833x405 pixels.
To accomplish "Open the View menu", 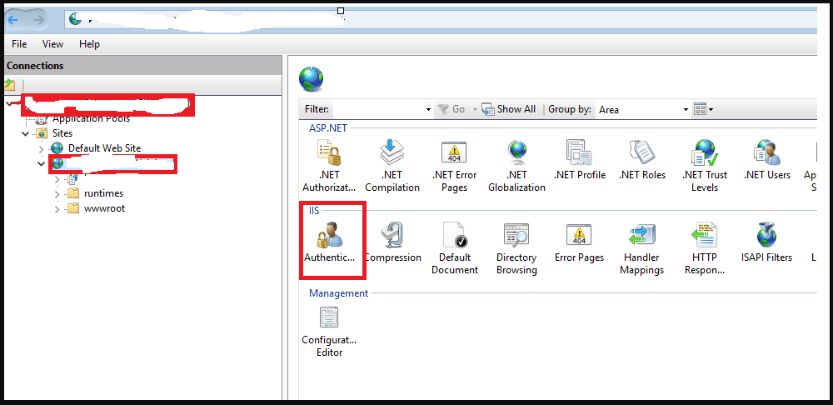I will click(x=52, y=44).
